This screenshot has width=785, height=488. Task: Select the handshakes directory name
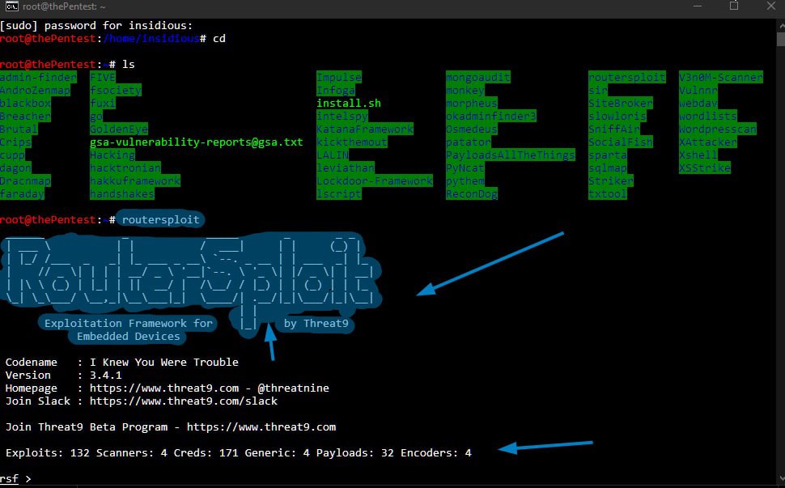pyautogui.click(x=122, y=194)
